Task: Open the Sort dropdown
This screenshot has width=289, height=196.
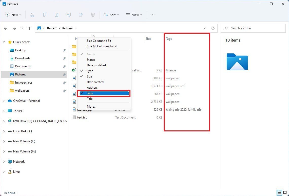Action: click(x=111, y=15)
